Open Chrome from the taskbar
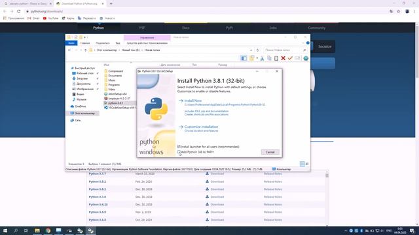Screen dimensions: 419x235 [x=48, y=230]
